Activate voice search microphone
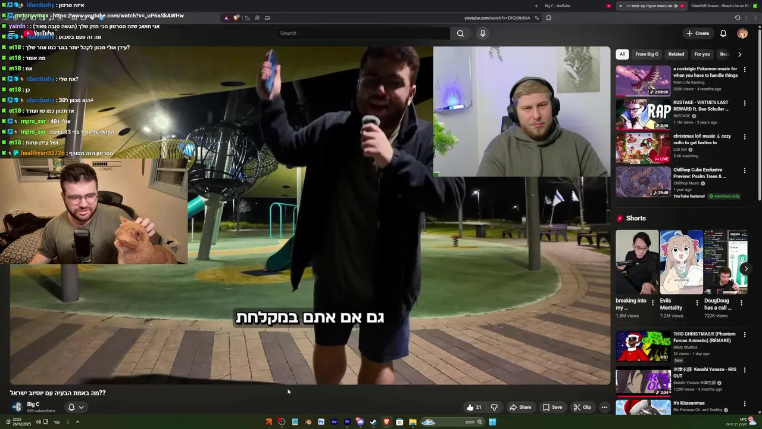 click(x=483, y=33)
